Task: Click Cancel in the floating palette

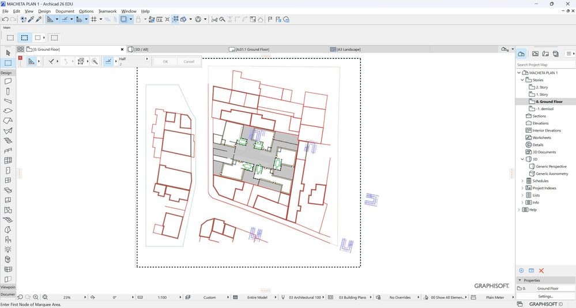Action: pos(189,61)
